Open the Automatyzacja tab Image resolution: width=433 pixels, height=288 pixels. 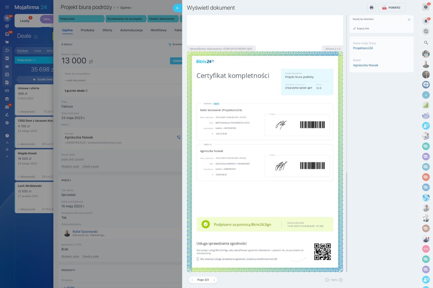pos(131,30)
